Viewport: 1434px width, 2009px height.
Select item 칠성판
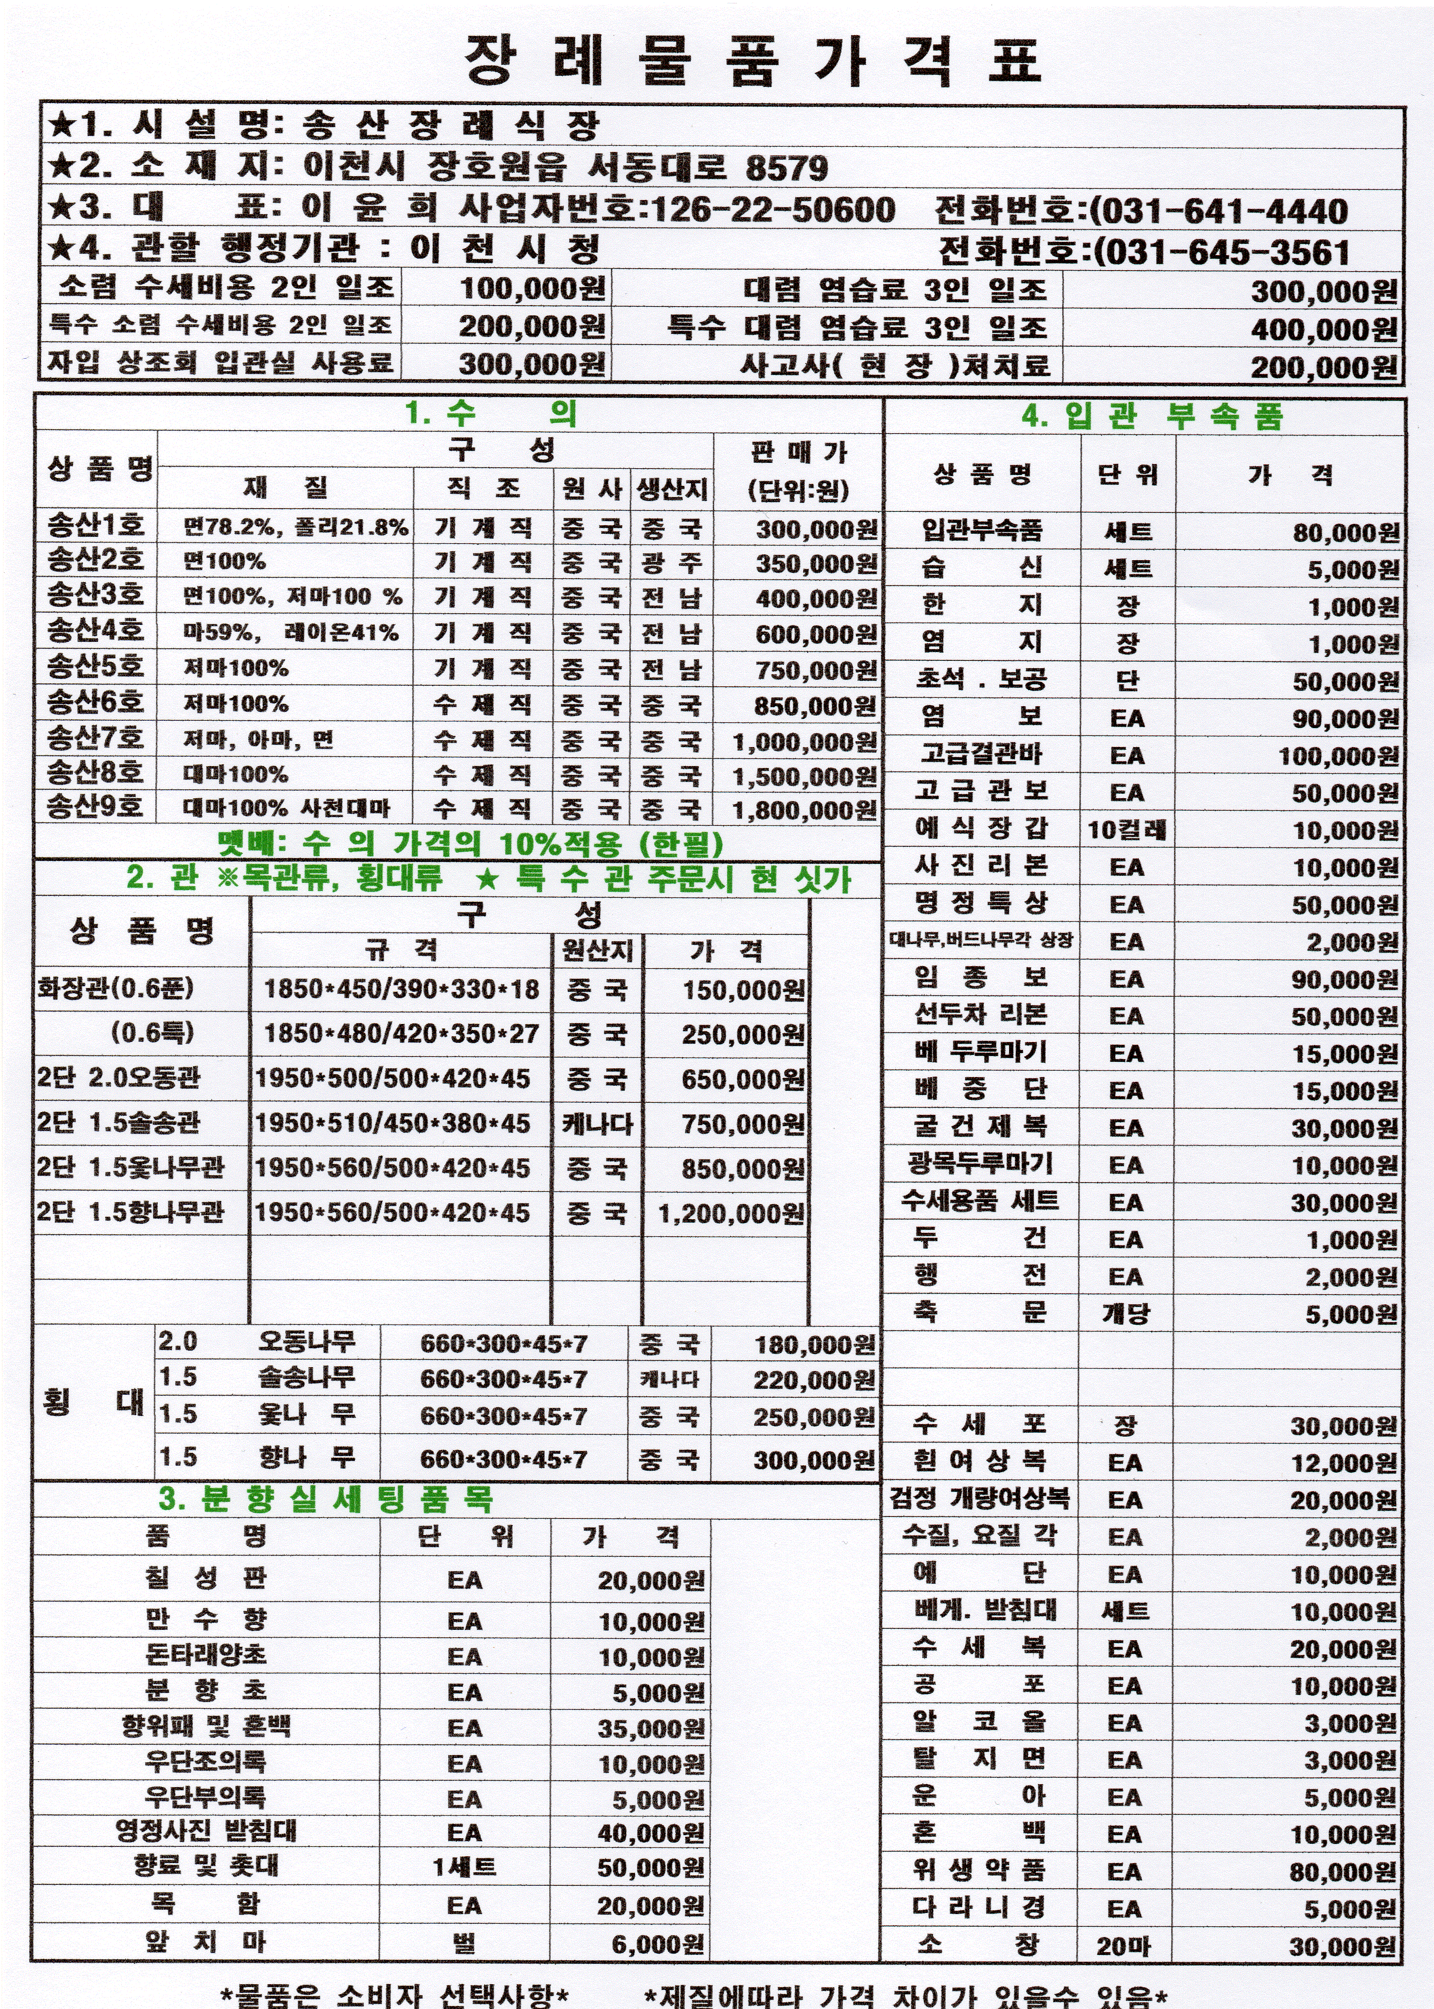[x=205, y=1578]
